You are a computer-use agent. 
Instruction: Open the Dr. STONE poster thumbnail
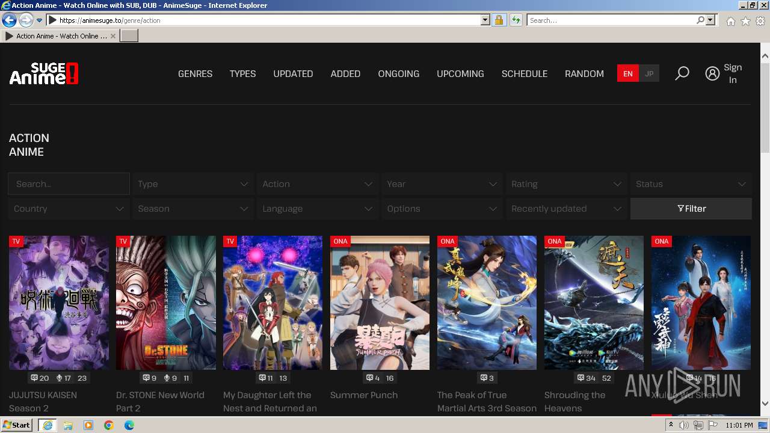pyautogui.click(x=166, y=302)
